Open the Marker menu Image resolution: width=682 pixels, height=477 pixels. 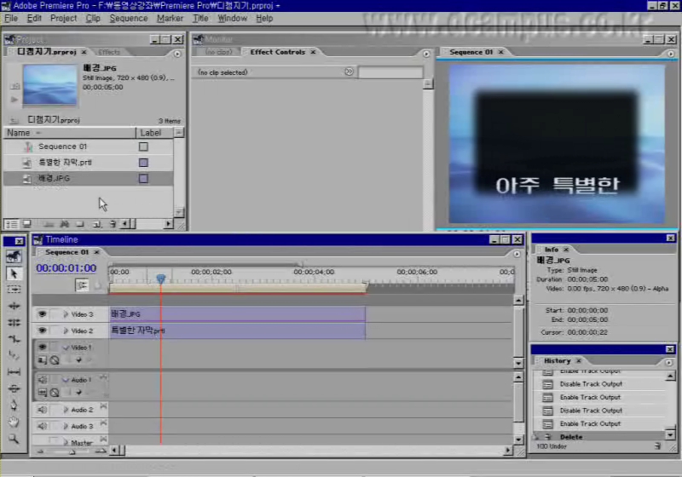coord(170,18)
